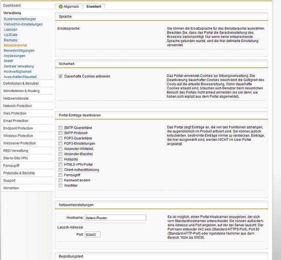Image resolution: width=281 pixels, height=260 pixels.
Task: Focus the Port number field
Action: click(x=92, y=235)
